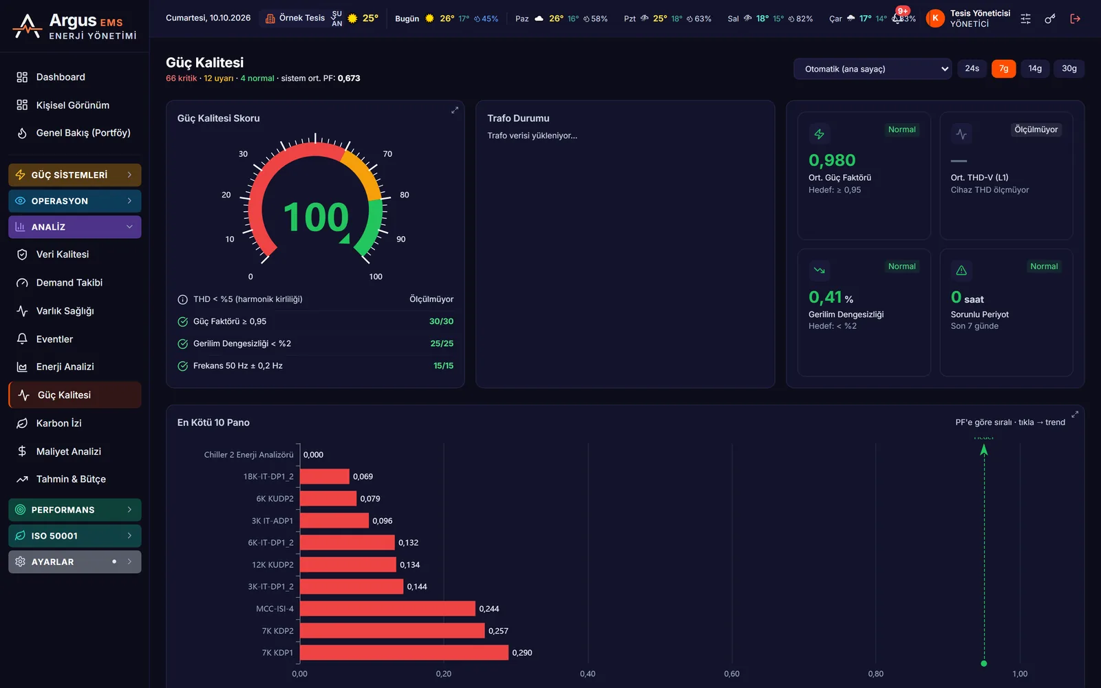Select the 14g time range
The height and width of the screenshot is (688, 1101).
(x=1035, y=69)
